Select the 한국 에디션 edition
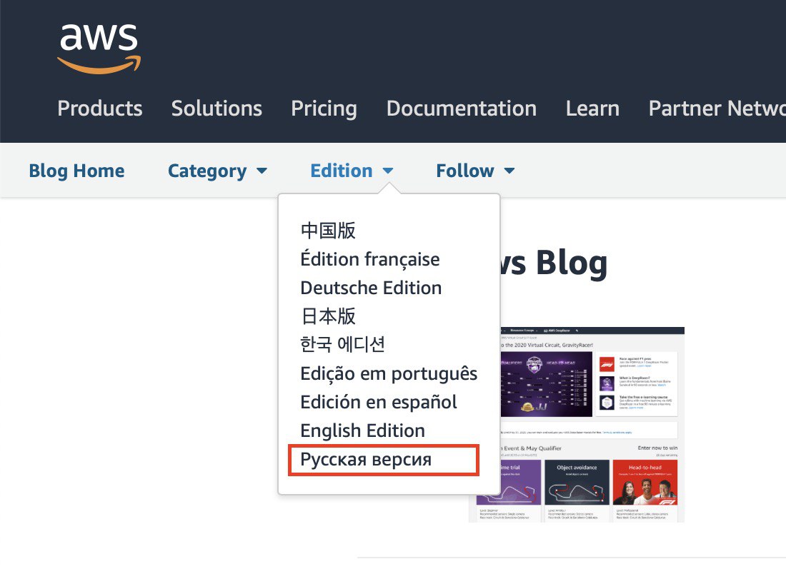This screenshot has width=786, height=574. coord(342,345)
